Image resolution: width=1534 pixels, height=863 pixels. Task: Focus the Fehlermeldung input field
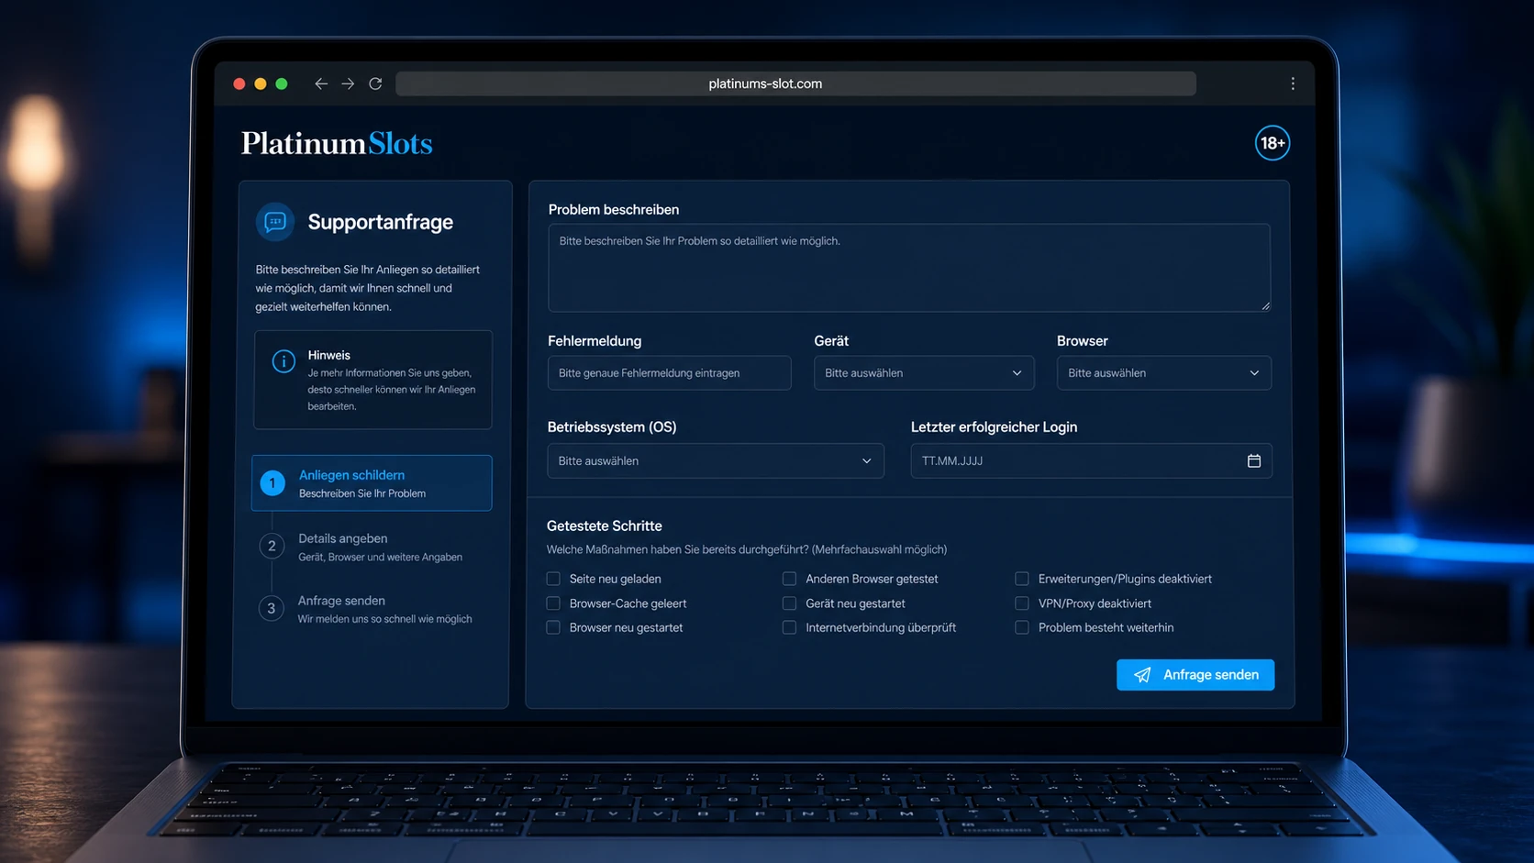click(669, 373)
